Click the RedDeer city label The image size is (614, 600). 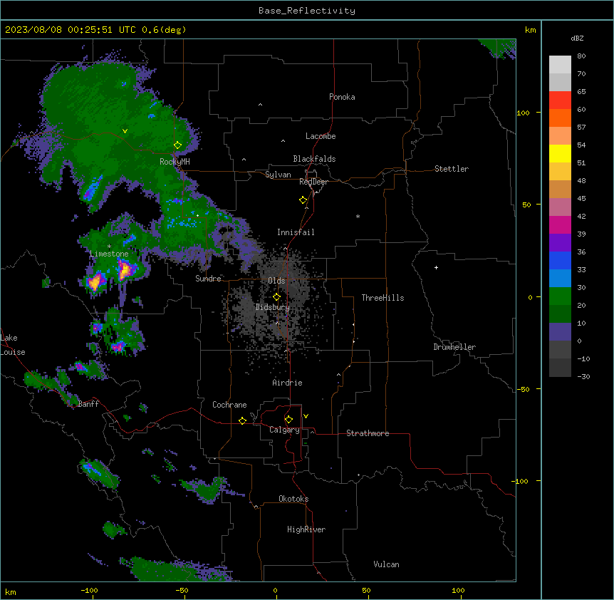313,182
